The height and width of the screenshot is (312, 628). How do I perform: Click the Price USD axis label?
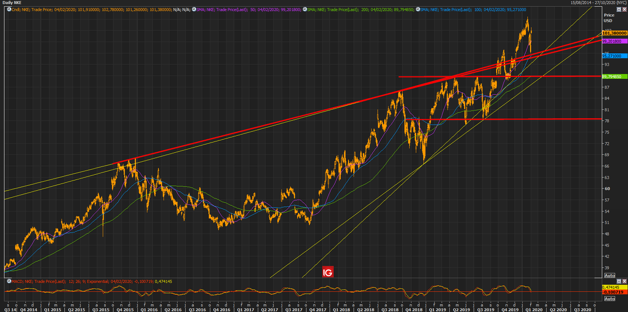coord(608,18)
